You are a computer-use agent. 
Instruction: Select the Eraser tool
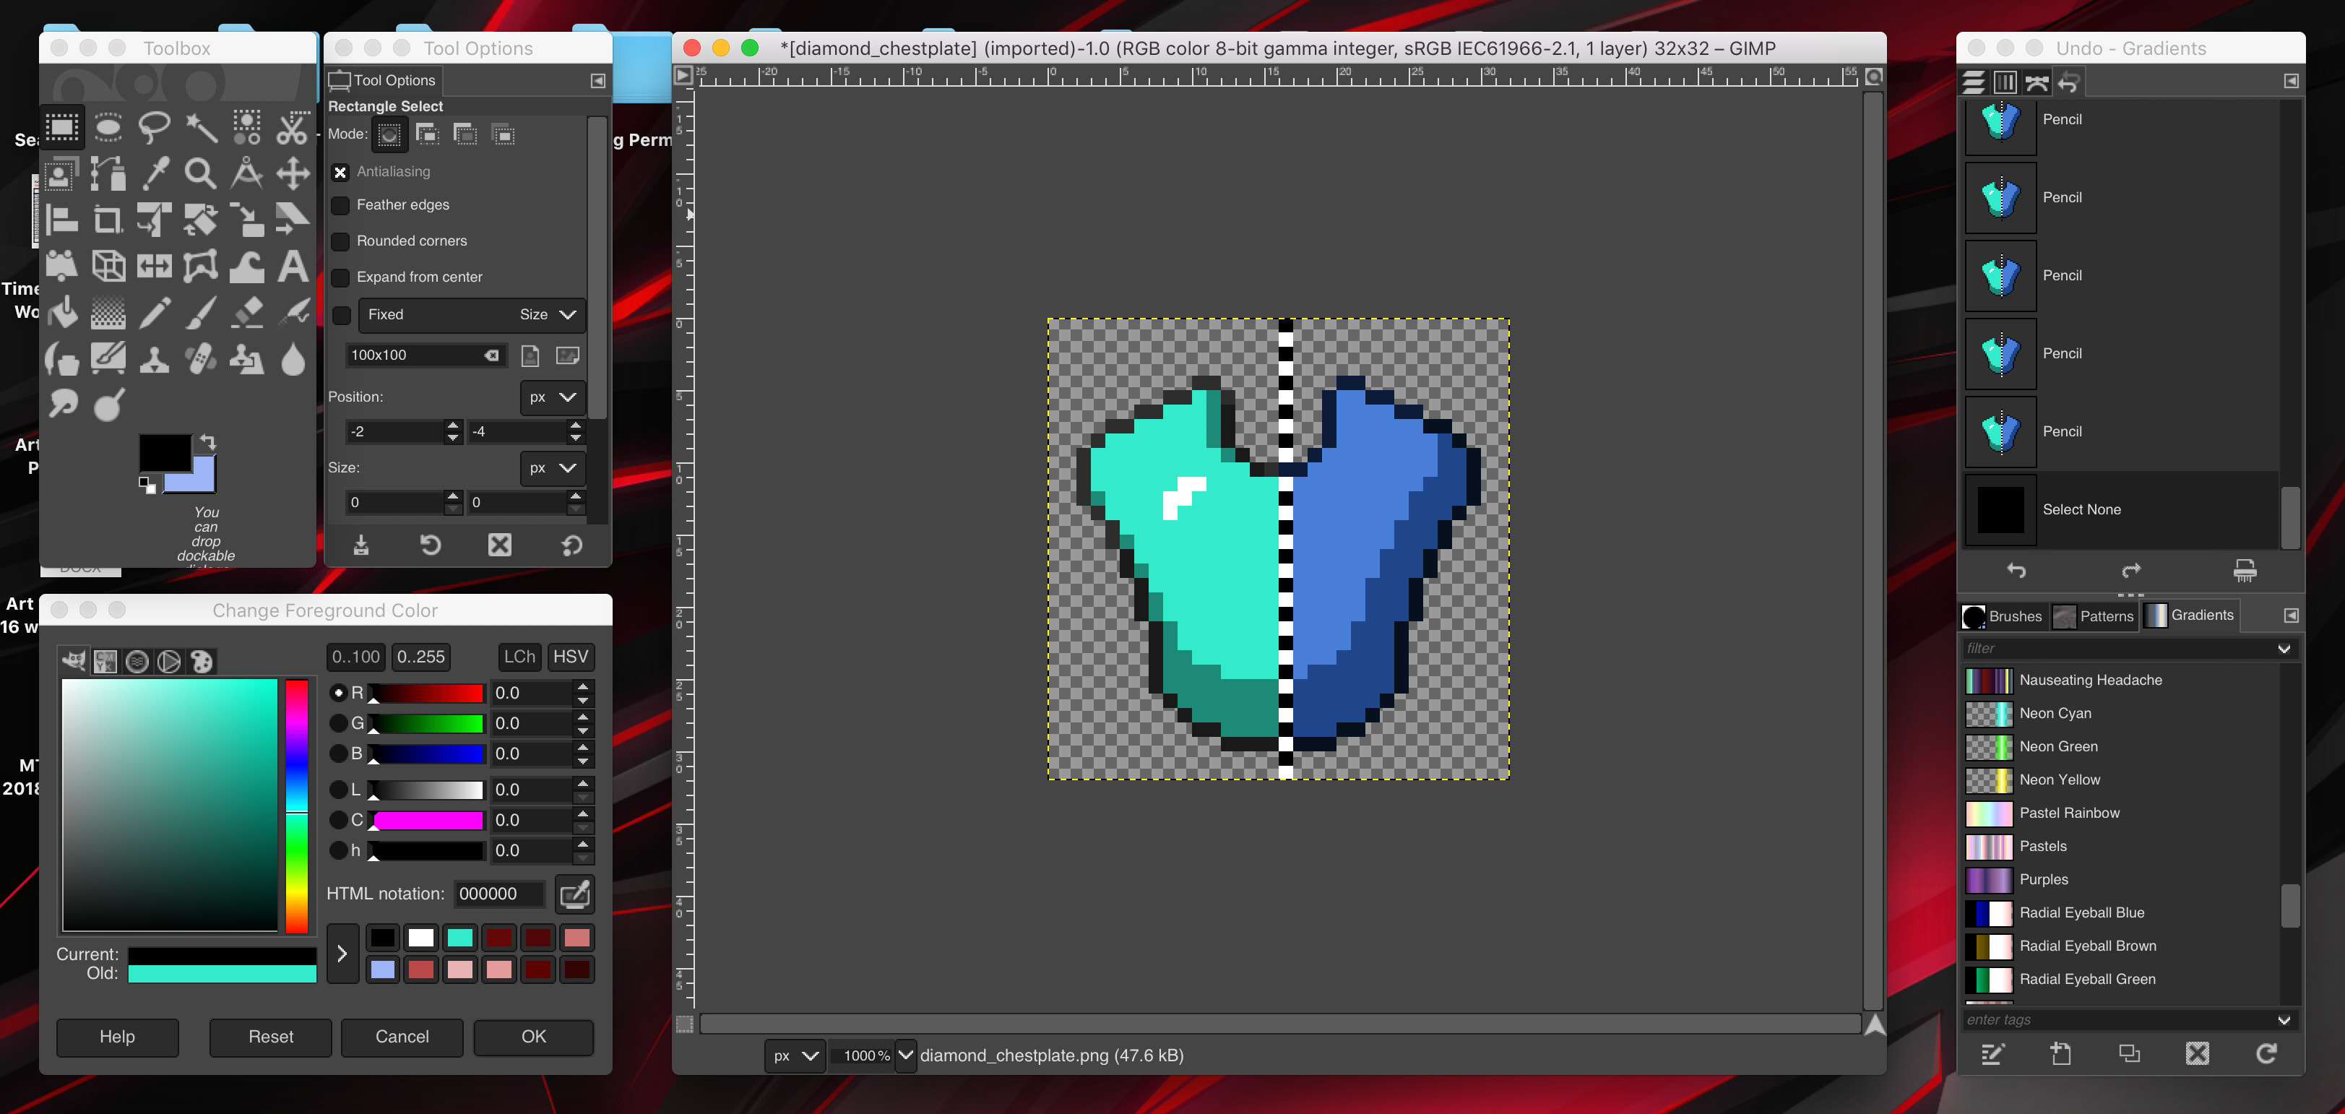[246, 312]
